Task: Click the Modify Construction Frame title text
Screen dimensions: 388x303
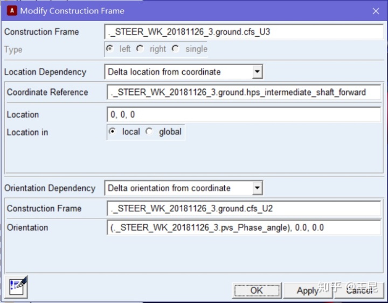Action: coord(72,11)
